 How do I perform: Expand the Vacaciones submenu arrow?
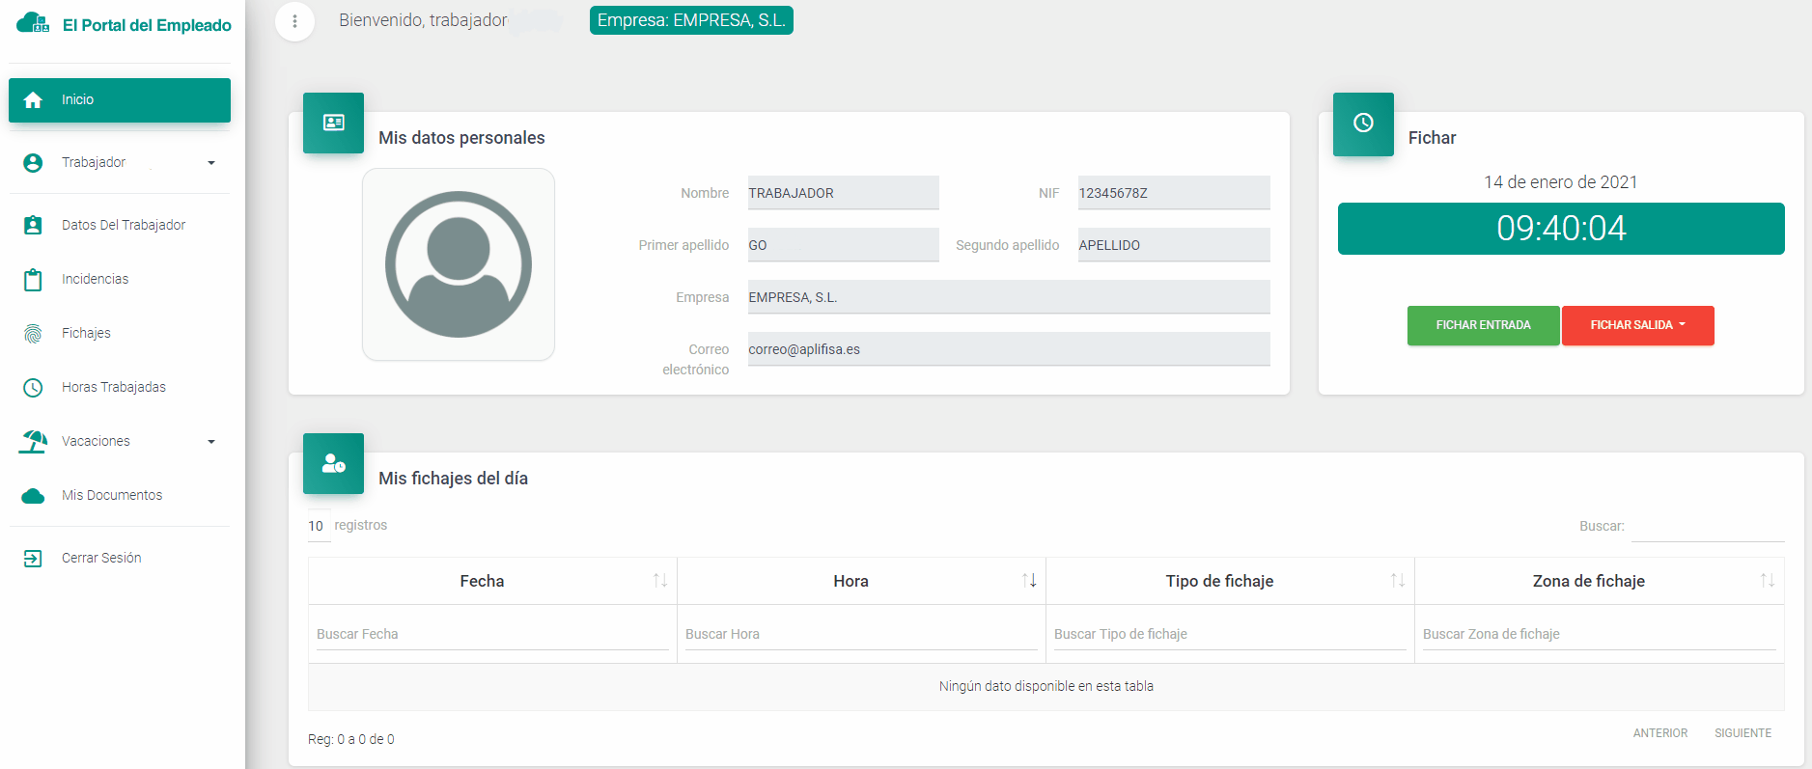tap(211, 442)
